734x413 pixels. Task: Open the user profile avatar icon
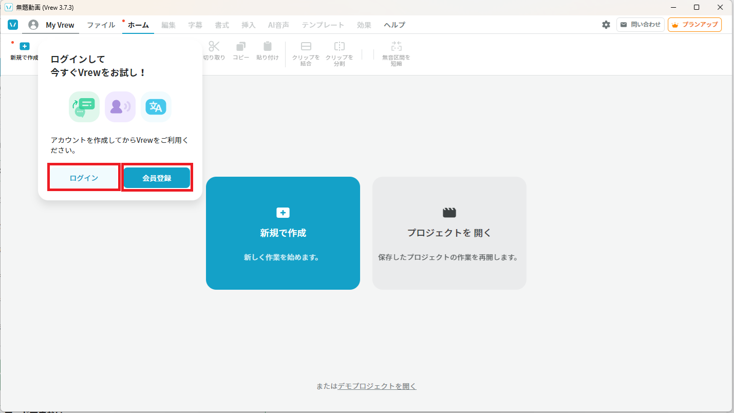click(x=33, y=25)
